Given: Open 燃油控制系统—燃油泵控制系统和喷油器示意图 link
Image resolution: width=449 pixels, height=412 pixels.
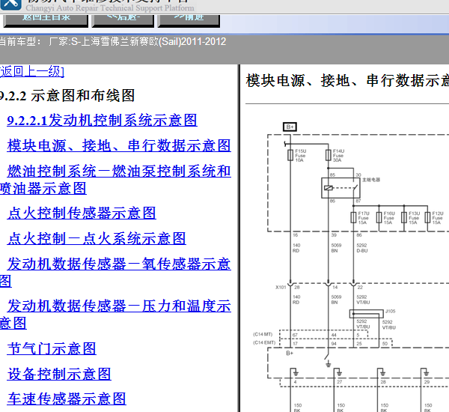Looking at the screenshot, I should pyautogui.click(x=116, y=180).
